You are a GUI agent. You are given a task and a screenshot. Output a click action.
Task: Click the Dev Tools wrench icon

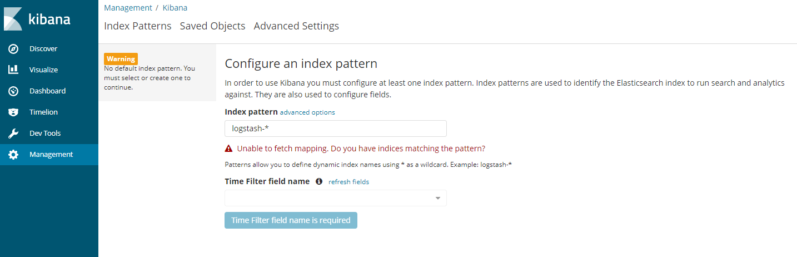coord(13,134)
